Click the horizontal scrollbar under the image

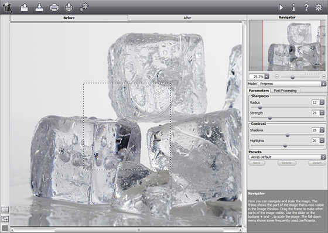(x=127, y=230)
